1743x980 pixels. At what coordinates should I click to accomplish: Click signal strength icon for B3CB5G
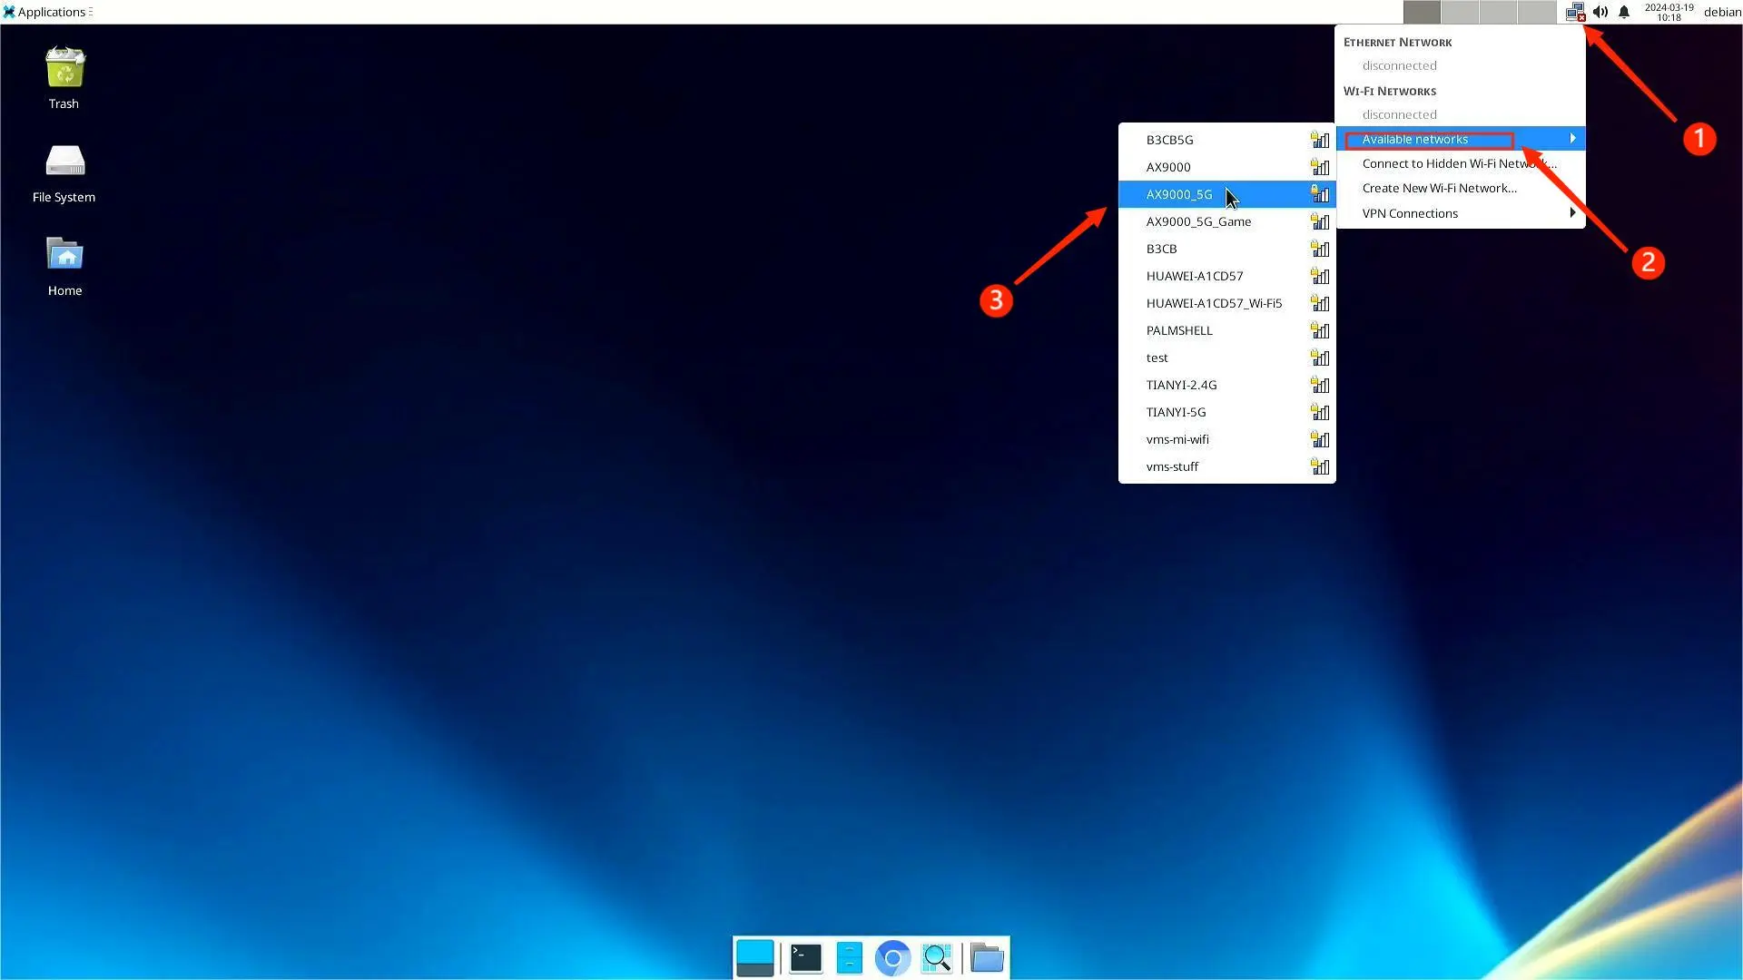pos(1320,140)
